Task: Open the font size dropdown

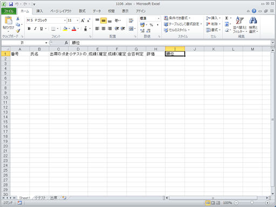Action: [78, 20]
